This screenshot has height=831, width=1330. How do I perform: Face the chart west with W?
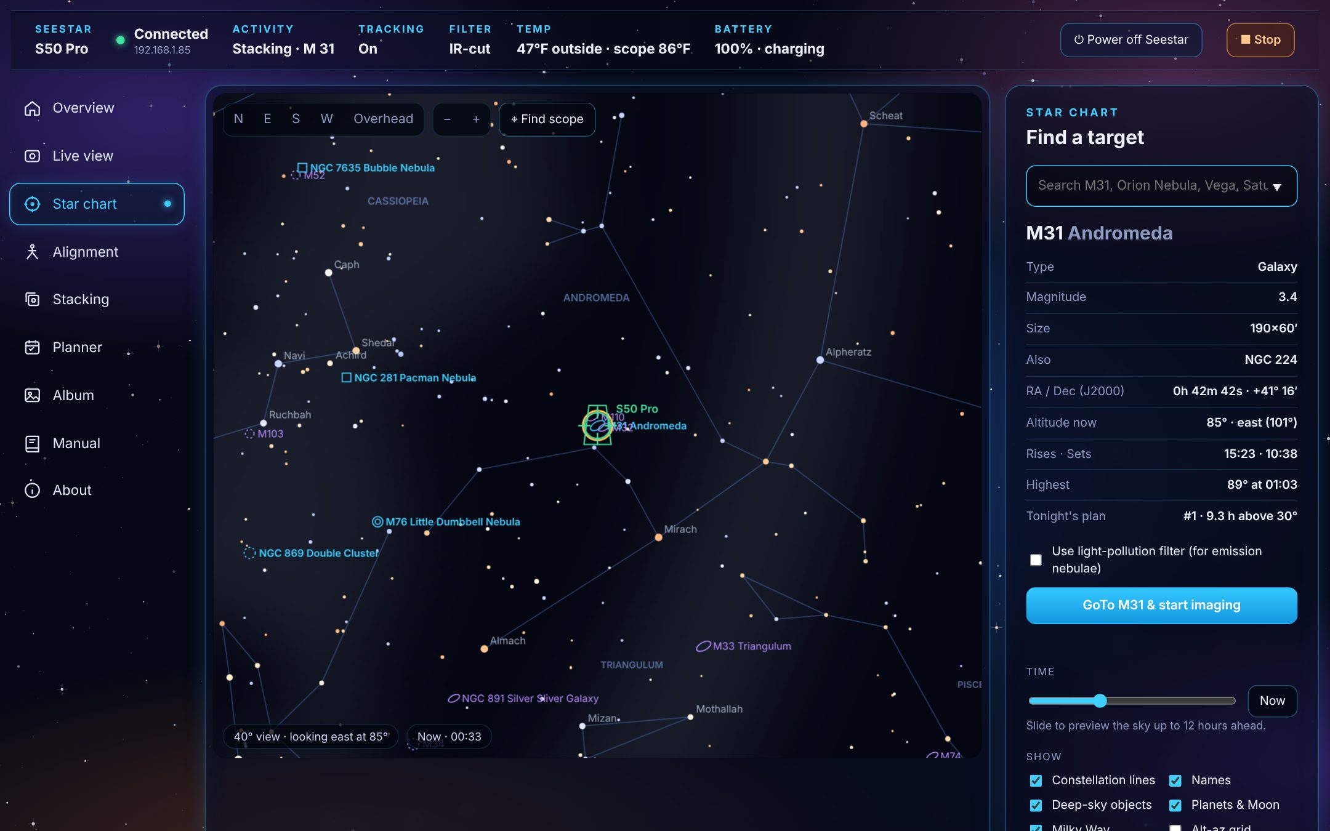(326, 119)
